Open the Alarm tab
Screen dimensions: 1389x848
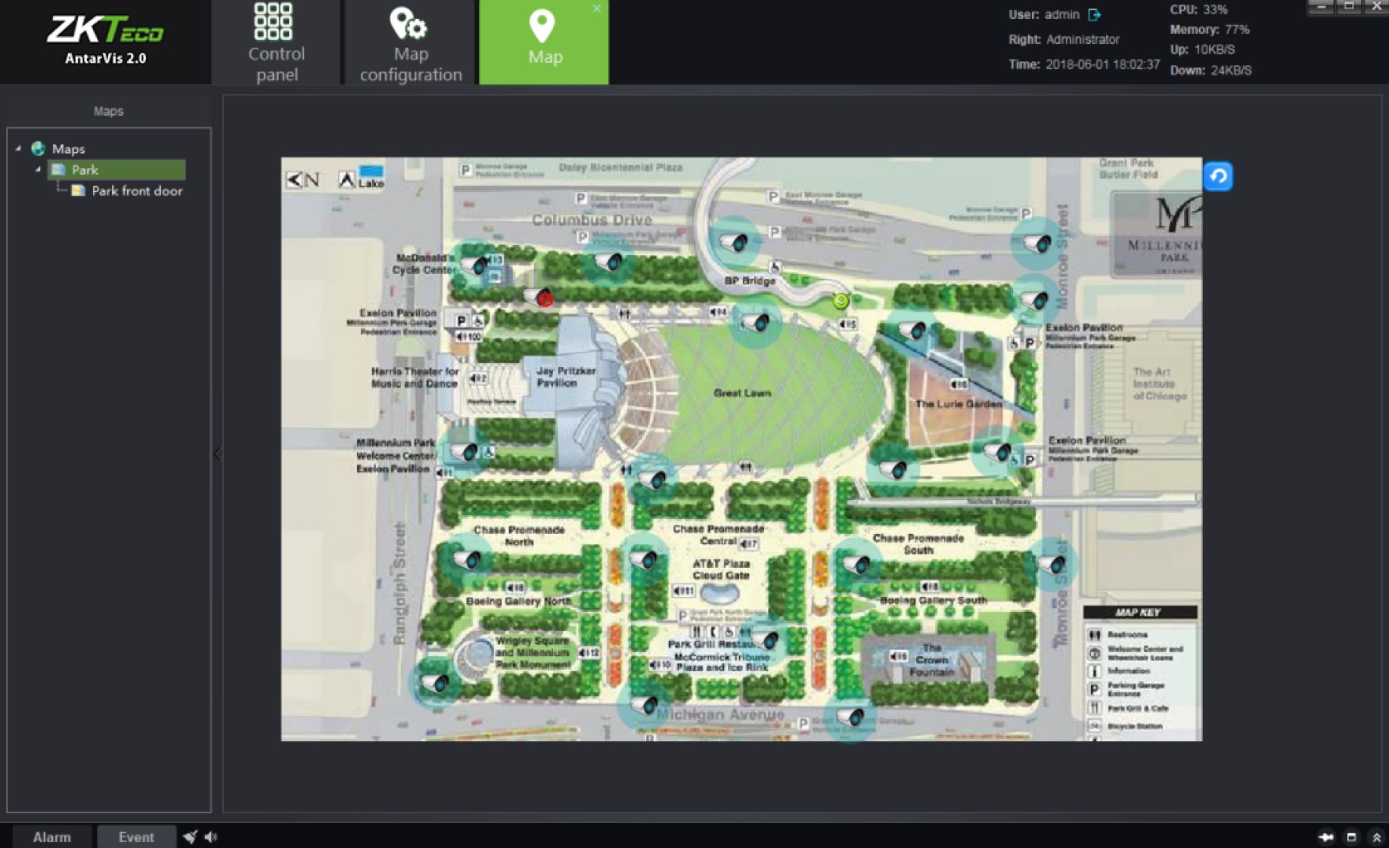(51, 837)
